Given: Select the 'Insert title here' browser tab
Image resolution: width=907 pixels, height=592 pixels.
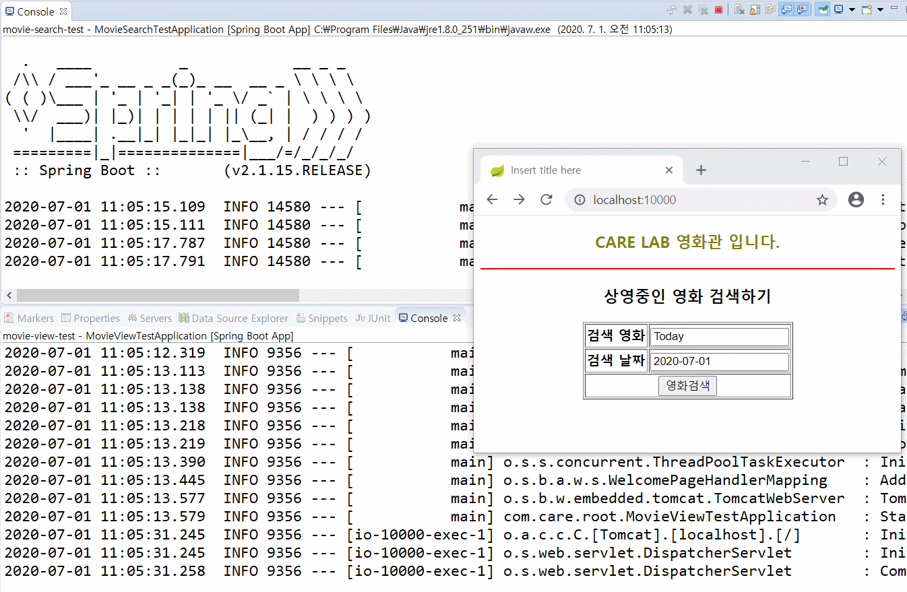Looking at the screenshot, I should [581, 170].
